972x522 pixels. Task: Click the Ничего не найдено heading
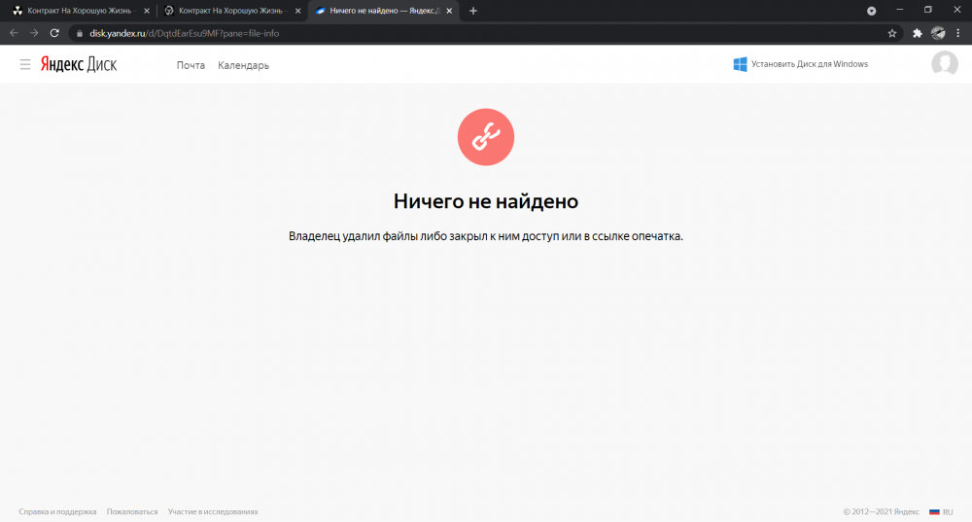486,201
